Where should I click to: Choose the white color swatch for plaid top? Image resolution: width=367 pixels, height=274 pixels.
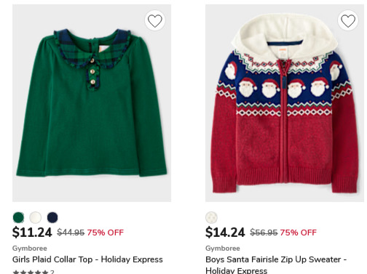[x=36, y=217]
